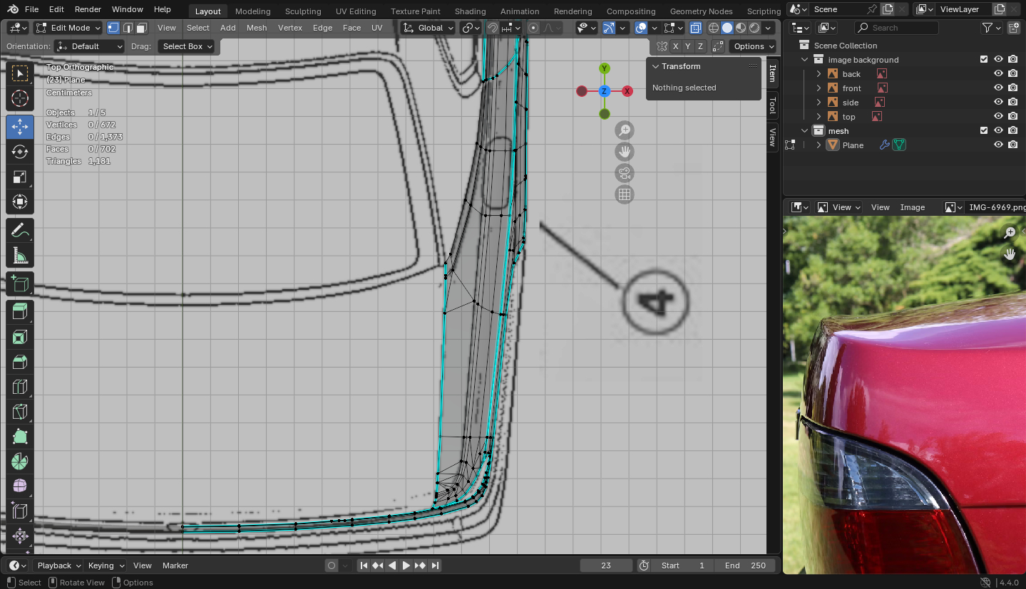
Task: Select the Smooth tool
Action: (20, 486)
